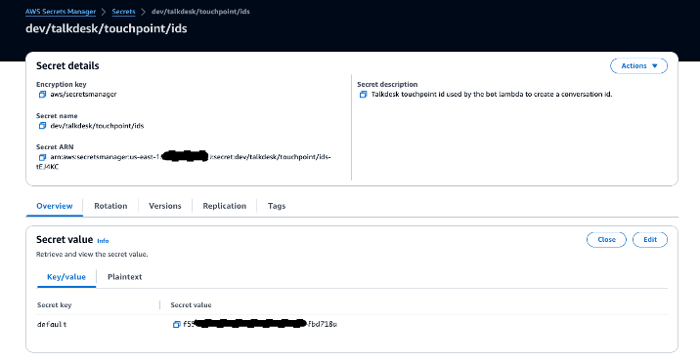Close the secret value panel
This screenshot has width=700, height=361.
[x=607, y=240]
